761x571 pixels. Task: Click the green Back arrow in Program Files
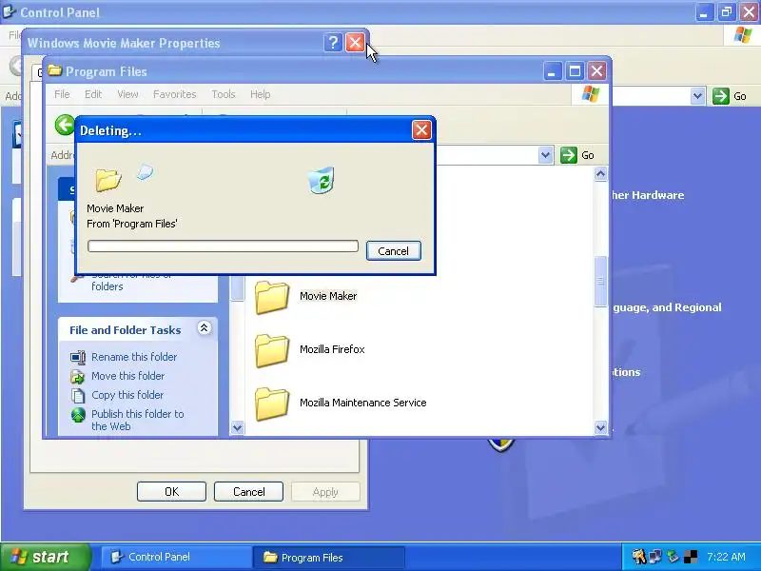coord(65,125)
